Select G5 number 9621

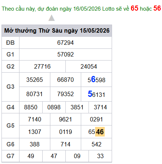(65, 119)
